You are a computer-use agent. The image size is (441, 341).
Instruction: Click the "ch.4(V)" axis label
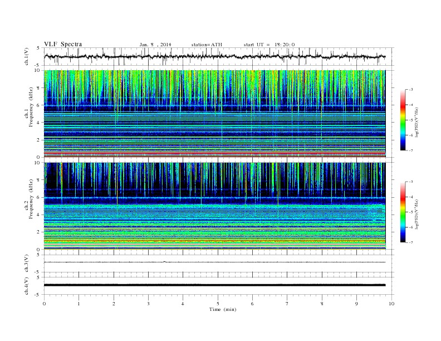[27, 286]
